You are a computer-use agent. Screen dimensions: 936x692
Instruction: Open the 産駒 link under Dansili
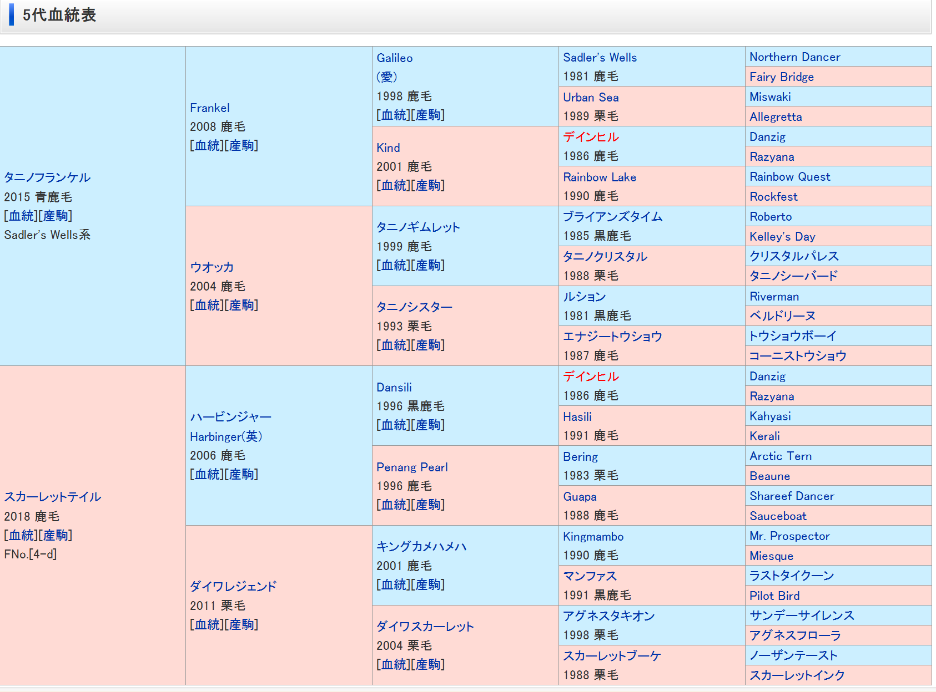[428, 425]
